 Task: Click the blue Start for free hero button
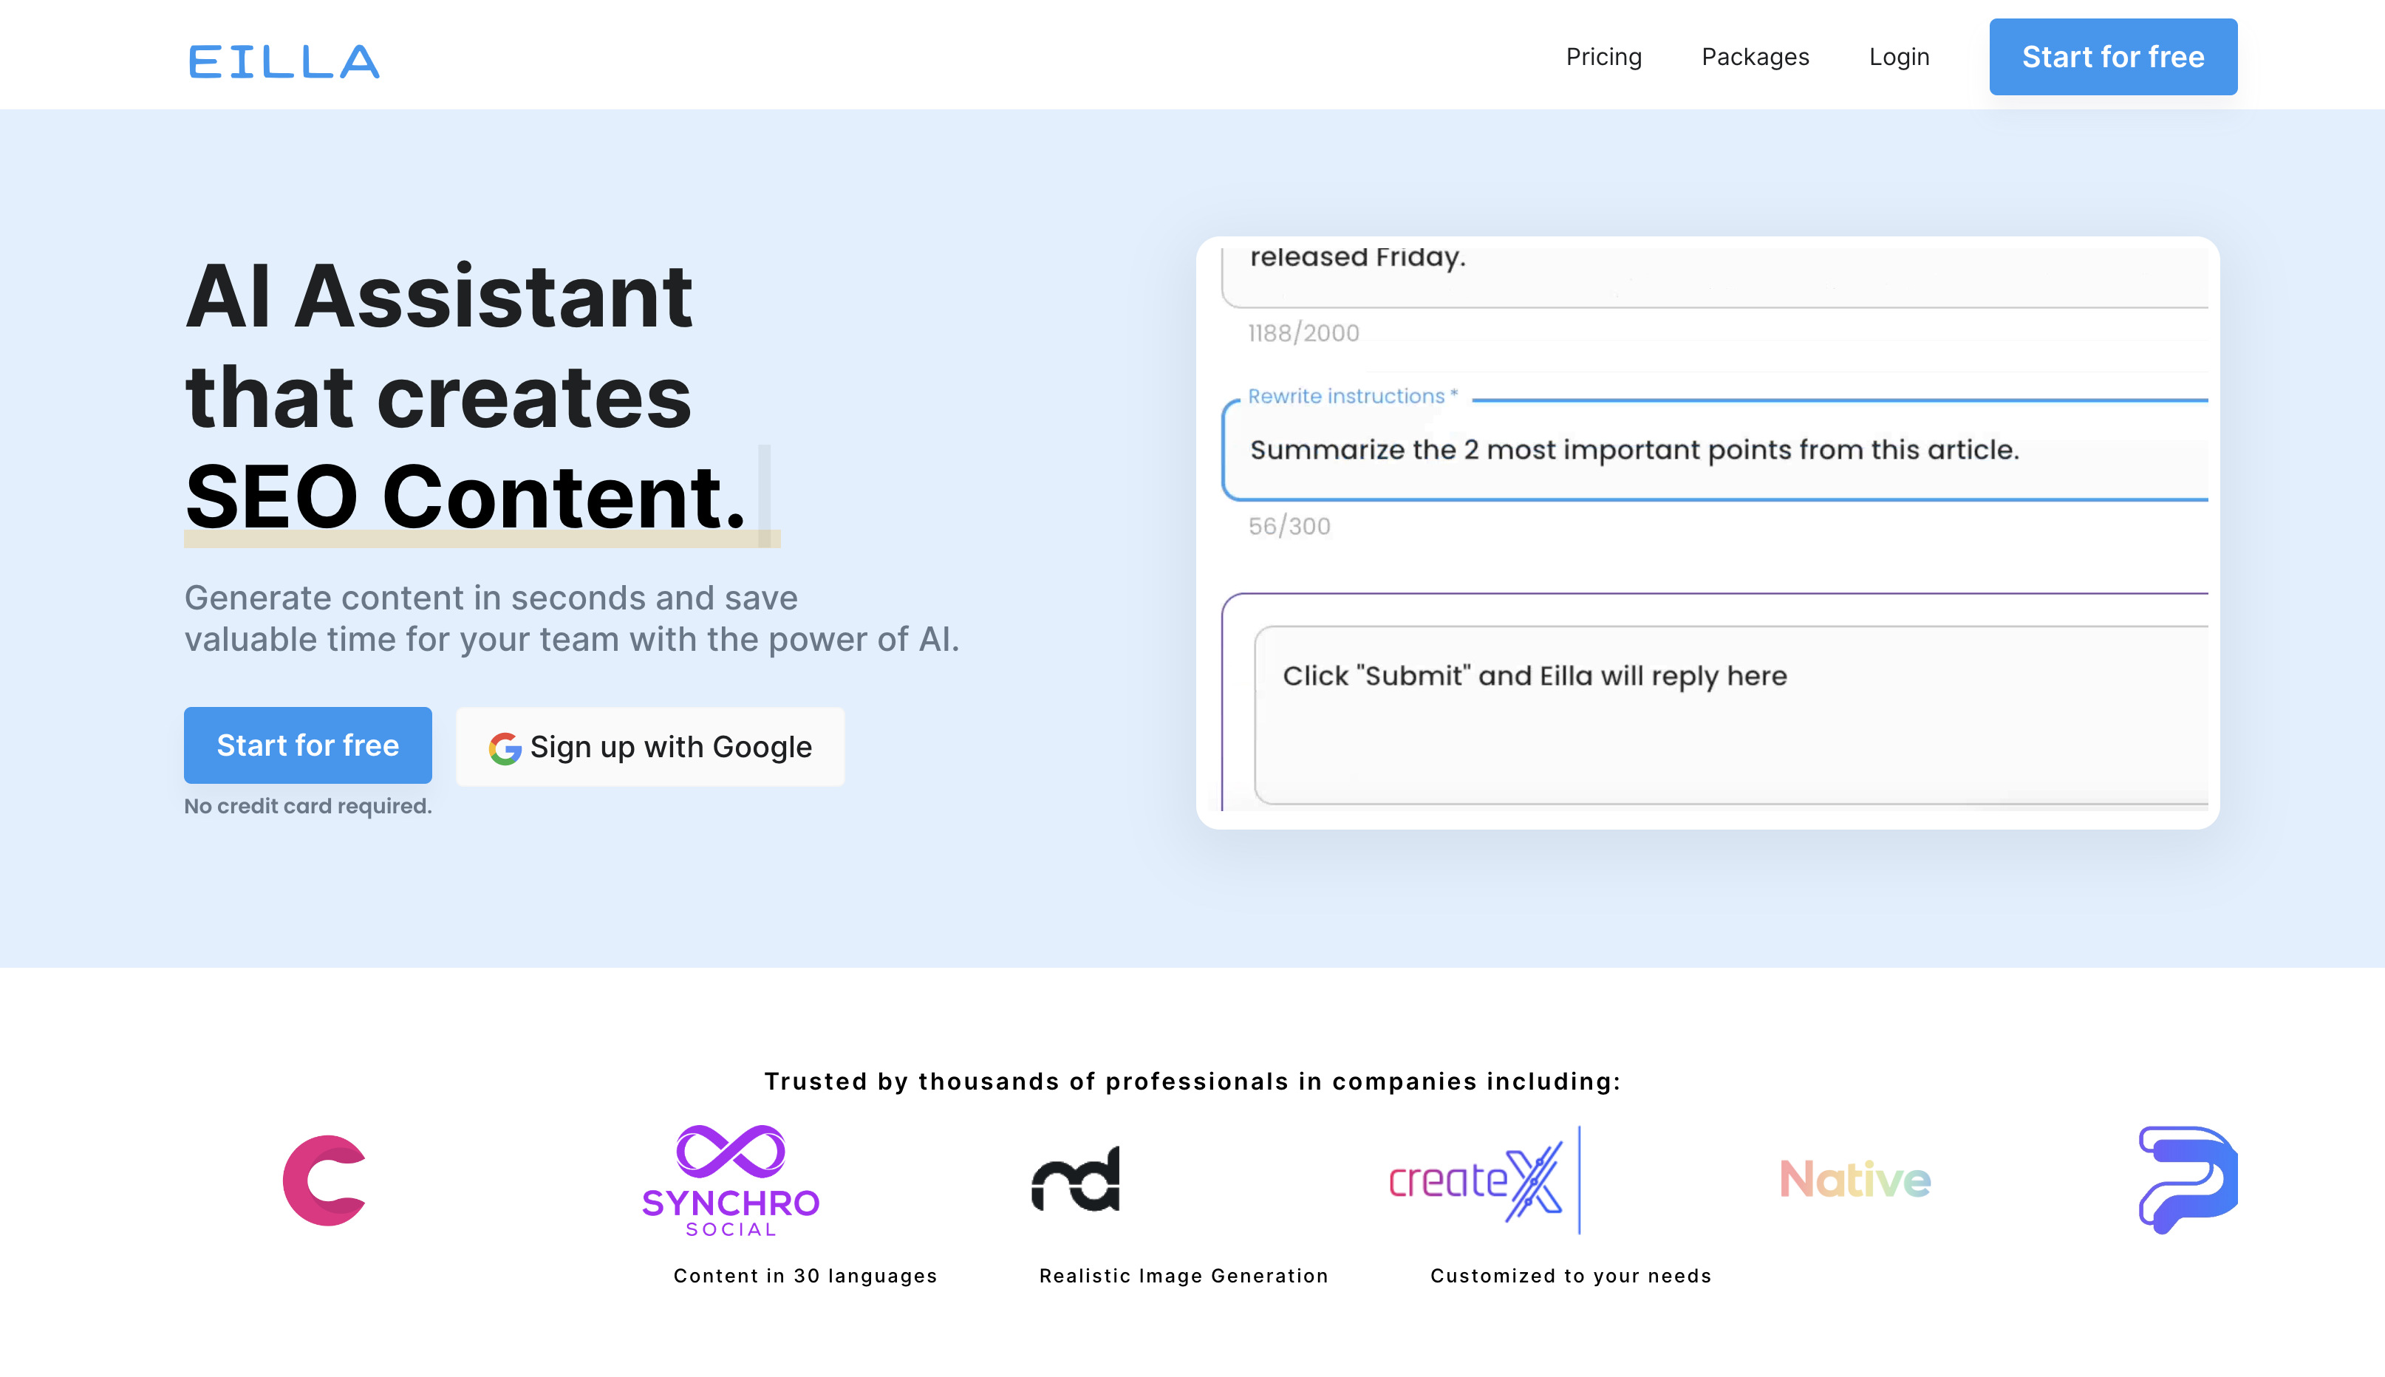click(307, 745)
